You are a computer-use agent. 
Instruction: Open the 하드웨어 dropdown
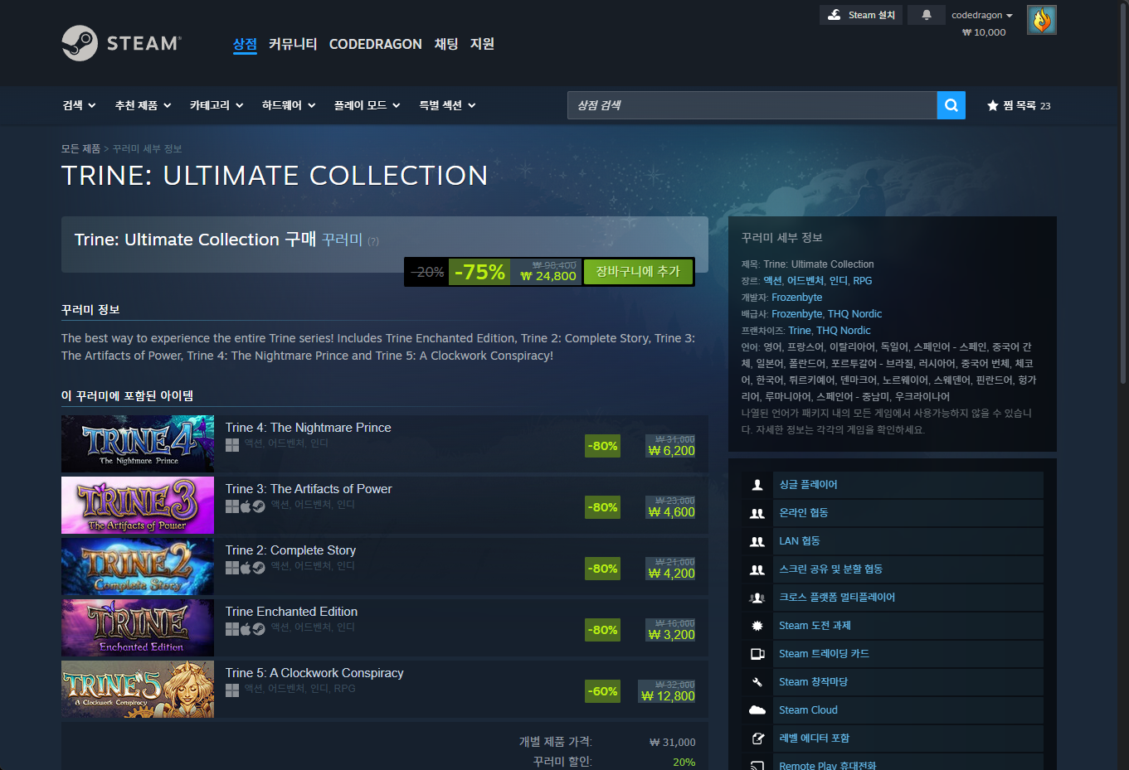click(x=289, y=105)
